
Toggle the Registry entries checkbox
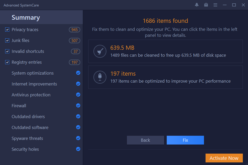(x=7, y=62)
